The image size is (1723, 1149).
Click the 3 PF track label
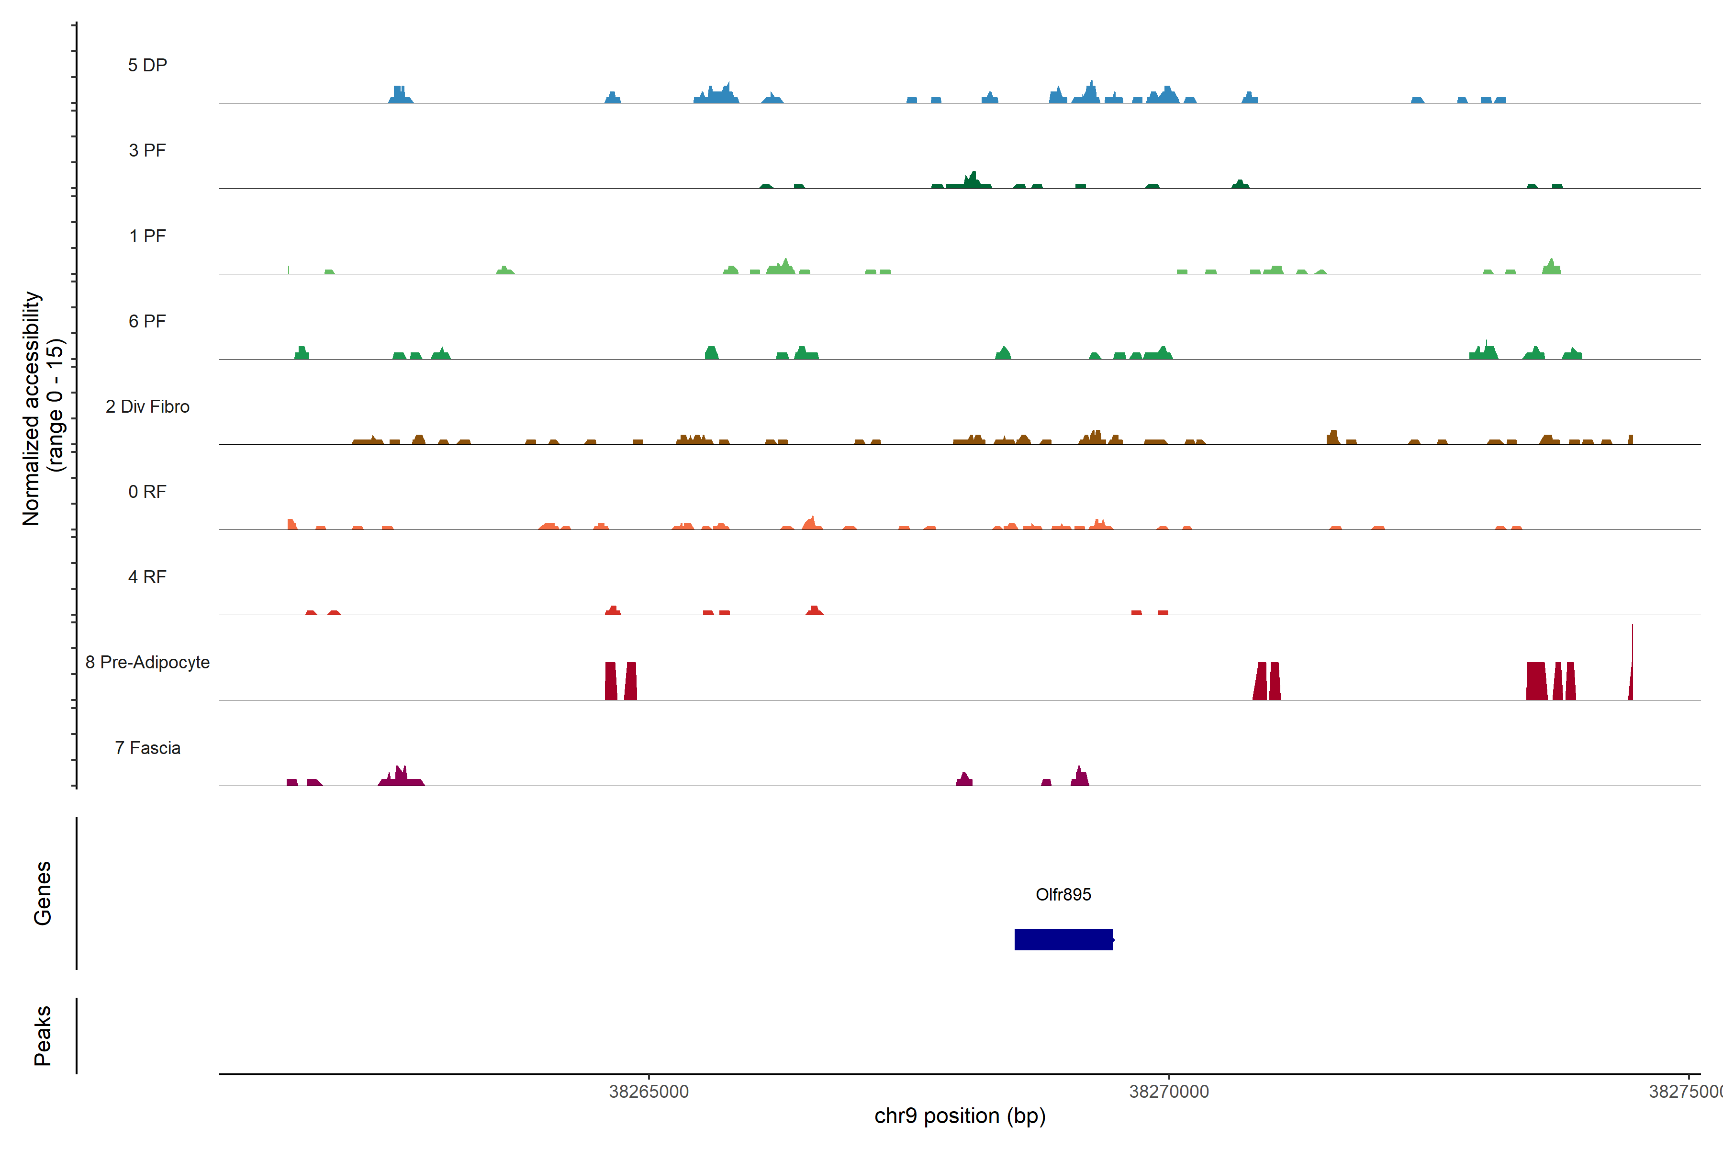[147, 150]
